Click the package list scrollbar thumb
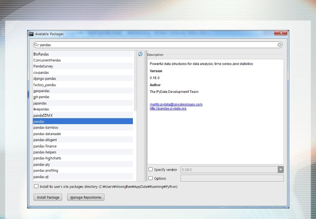 pyautogui.click(x=135, y=81)
